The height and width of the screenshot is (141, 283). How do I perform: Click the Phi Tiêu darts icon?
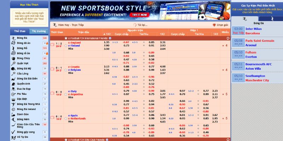pyautogui.click(x=13, y=94)
